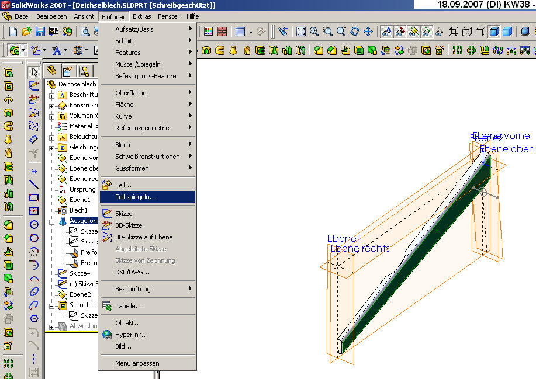The height and width of the screenshot is (379, 536).
Task: Click Linear Pattern icon in features toolbar
Action: click(457, 51)
